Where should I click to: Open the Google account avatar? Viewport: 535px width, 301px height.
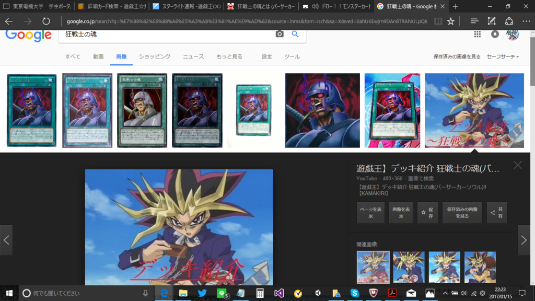click(513, 34)
